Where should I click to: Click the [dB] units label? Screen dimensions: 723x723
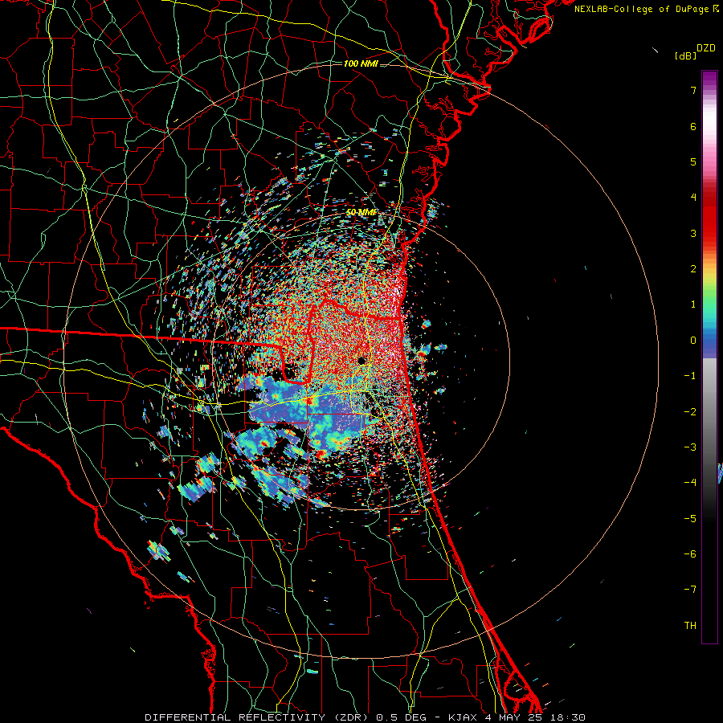685,55
